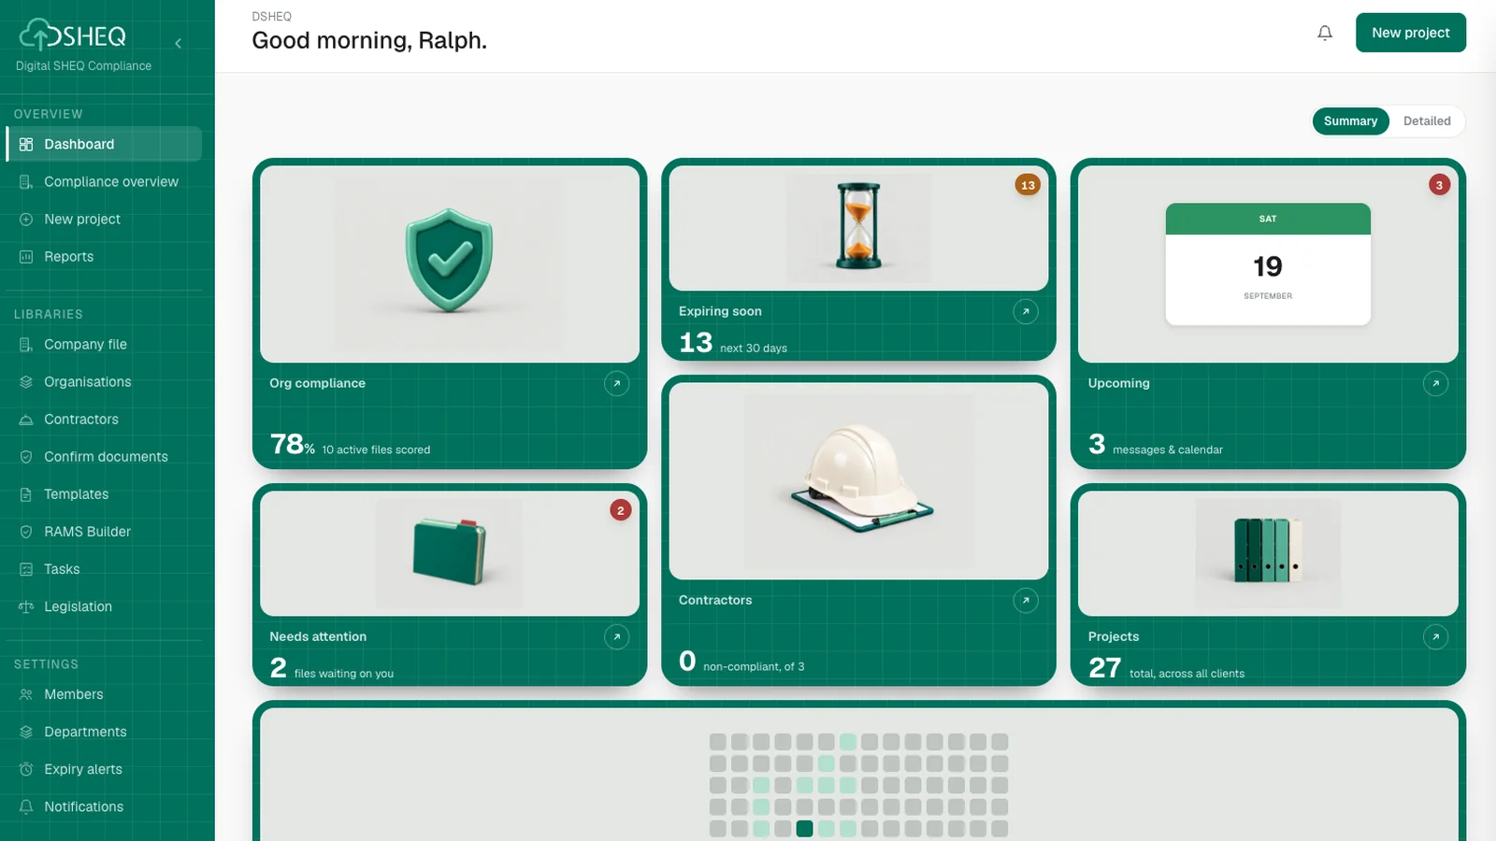The image size is (1496, 841).
Task: Open the Needs attention card arrow
Action: (616, 636)
